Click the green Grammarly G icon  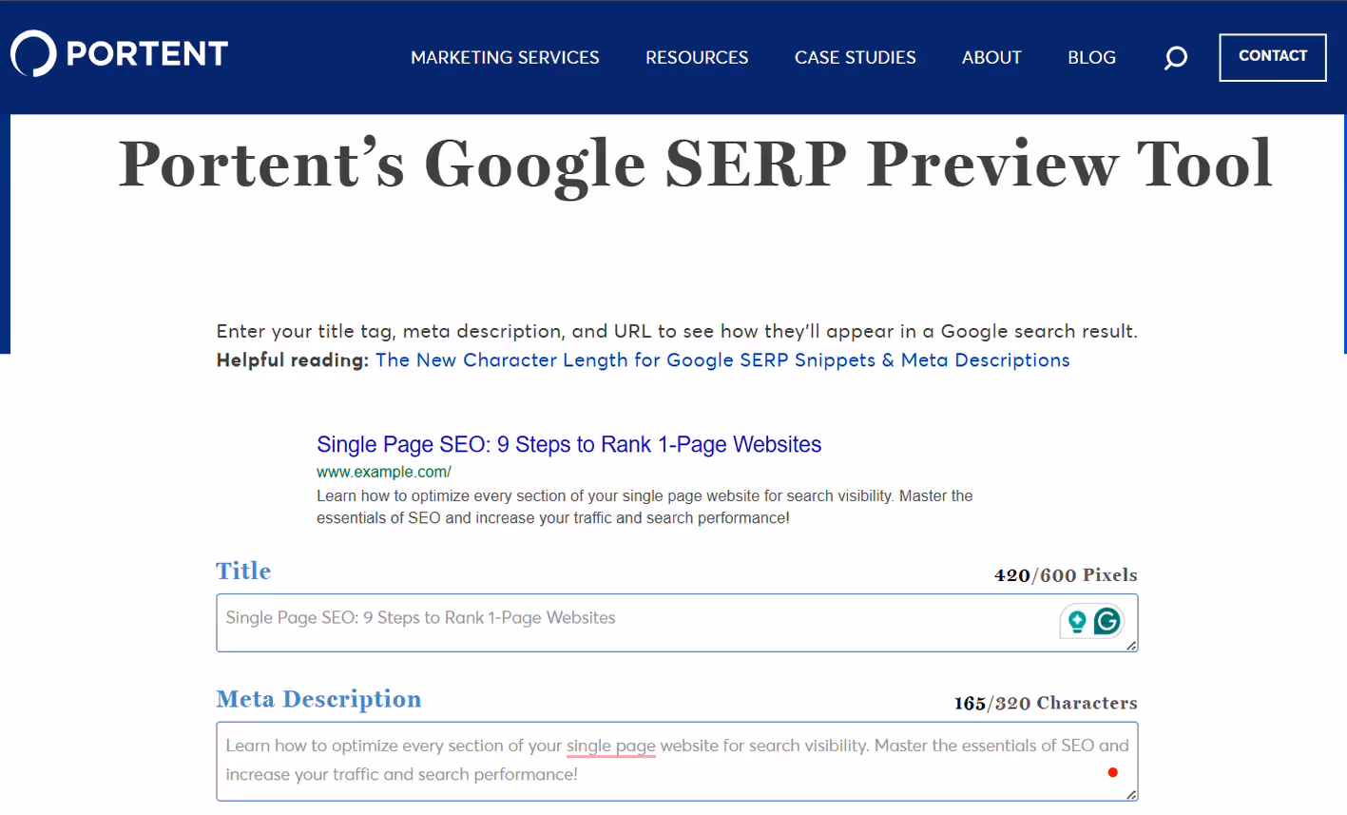(1107, 621)
